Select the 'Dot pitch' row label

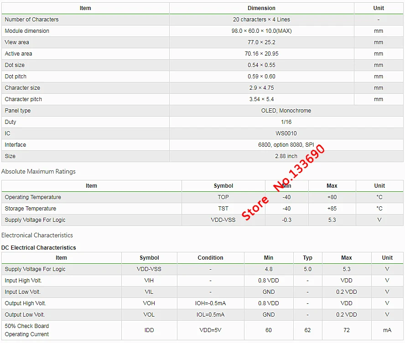(16, 77)
